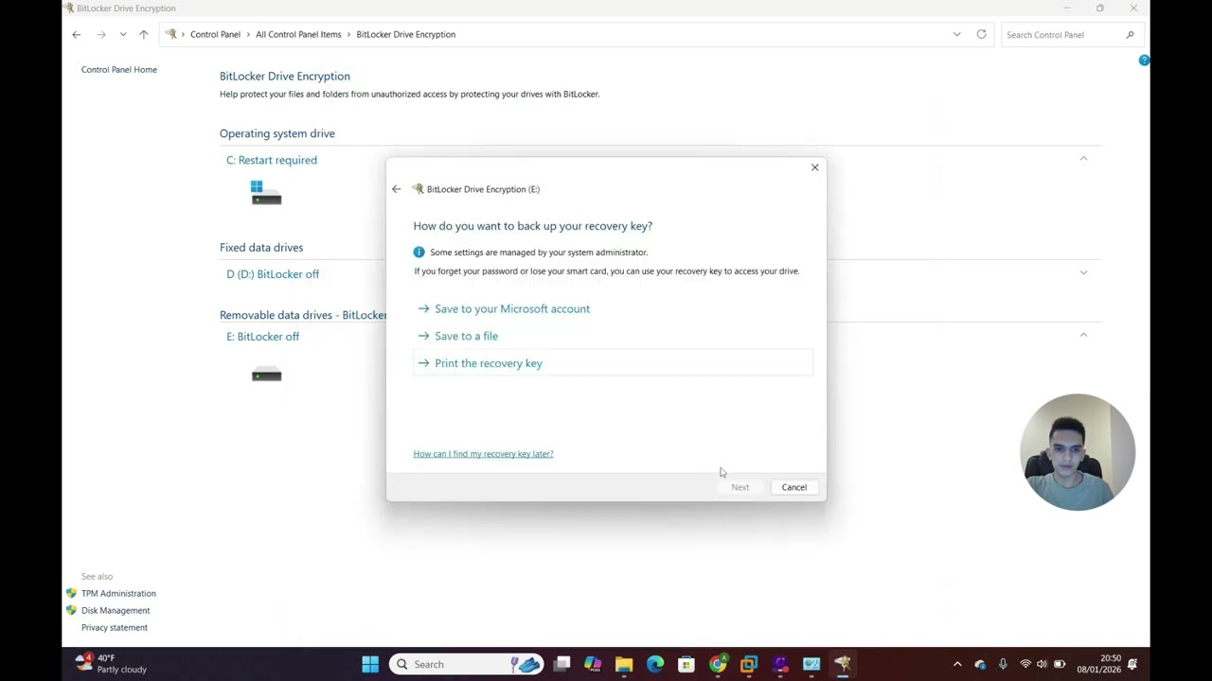
Task: Click the Cancel button in dialog
Action: pos(793,487)
